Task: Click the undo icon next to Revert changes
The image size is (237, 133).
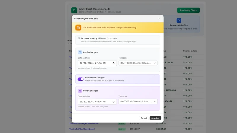Action: 80,91
